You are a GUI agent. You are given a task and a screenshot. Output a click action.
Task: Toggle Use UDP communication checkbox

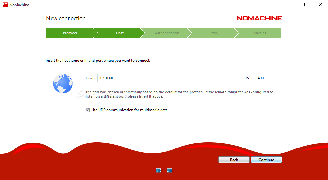(88, 110)
